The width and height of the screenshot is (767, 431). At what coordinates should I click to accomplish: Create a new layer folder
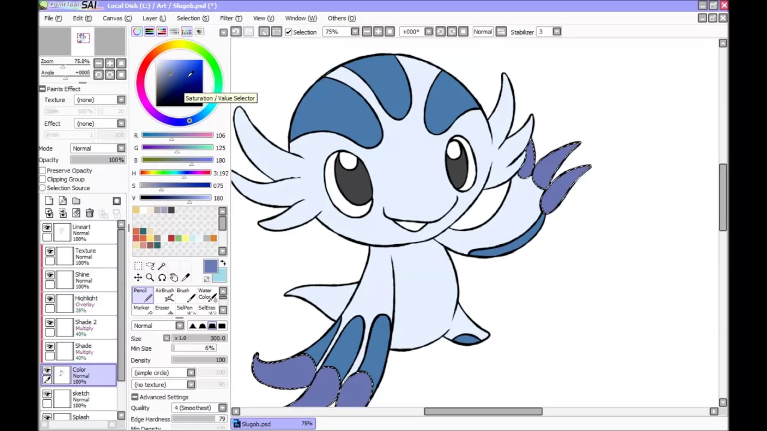click(76, 201)
